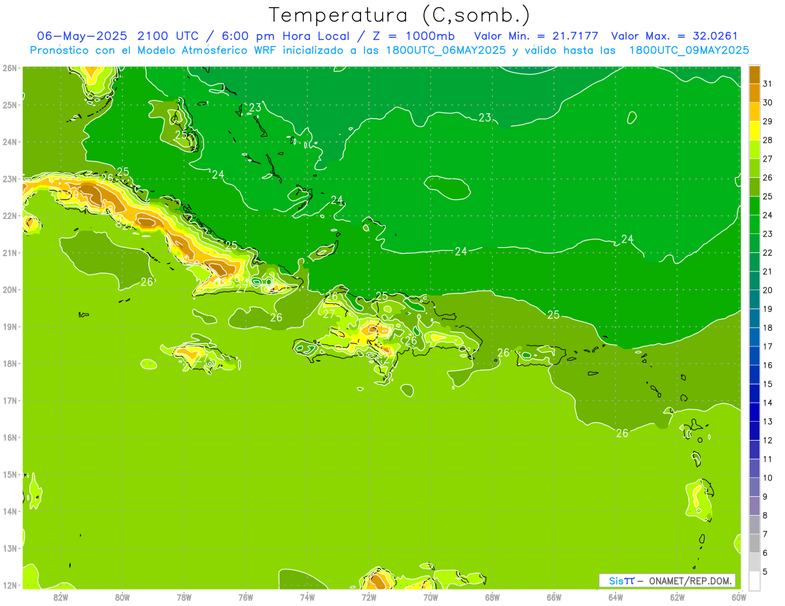Viewport: 785px width, 606px height.
Task: Click the color scale band between 30 and 31
Action: pos(754,93)
